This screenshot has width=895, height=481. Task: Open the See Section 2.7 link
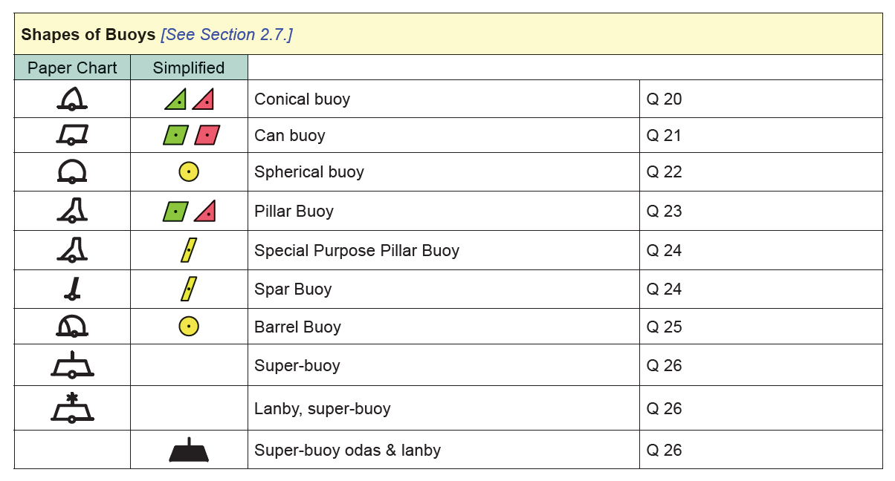coord(227,34)
